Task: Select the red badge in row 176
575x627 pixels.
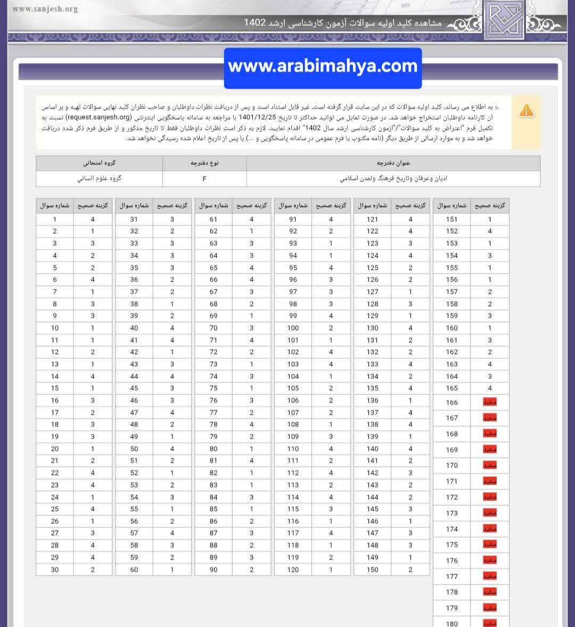Action: click(x=489, y=560)
